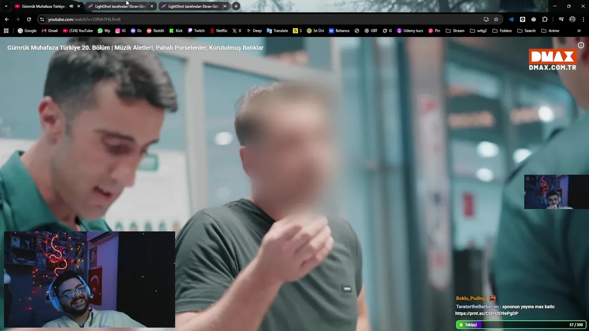589x331 pixels.
Task: Open the Behance bookmark
Action: coord(339,31)
